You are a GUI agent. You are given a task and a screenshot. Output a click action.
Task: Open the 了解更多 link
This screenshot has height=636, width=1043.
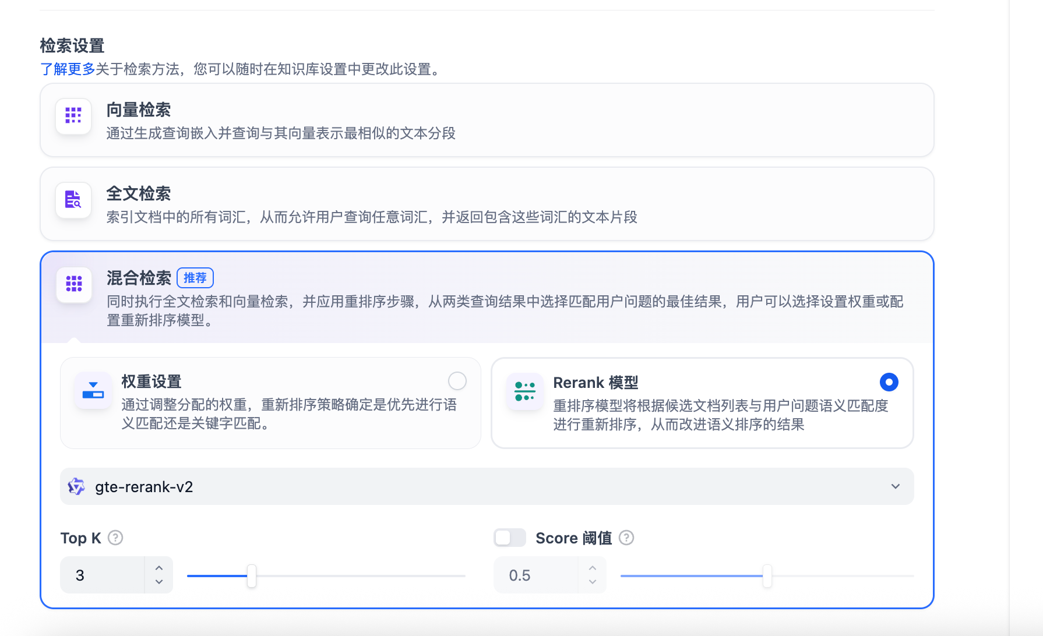(x=68, y=69)
